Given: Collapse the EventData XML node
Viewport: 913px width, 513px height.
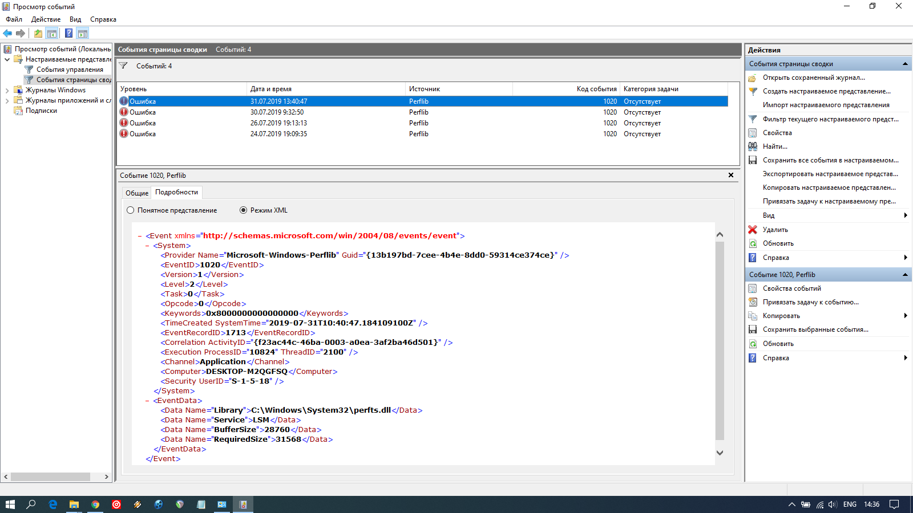Looking at the screenshot, I should pos(147,401).
